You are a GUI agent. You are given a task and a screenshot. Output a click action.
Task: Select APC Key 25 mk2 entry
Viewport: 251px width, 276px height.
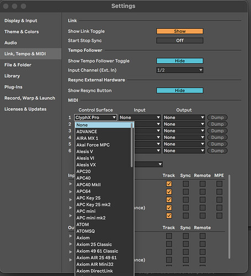point(103,204)
